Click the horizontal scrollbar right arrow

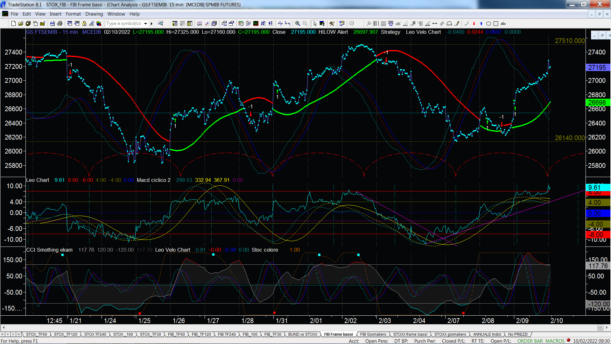(x=607, y=327)
